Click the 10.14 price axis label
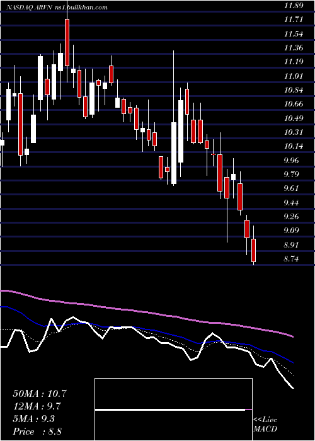315x441 pixels. tap(294, 146)
